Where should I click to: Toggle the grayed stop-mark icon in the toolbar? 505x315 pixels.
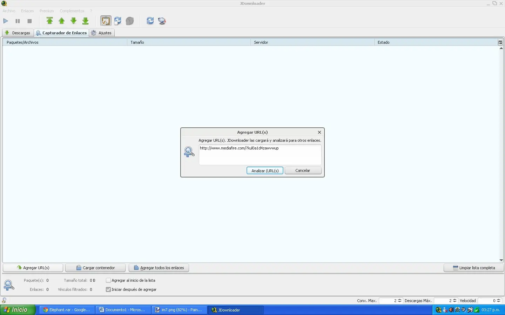[130, 21]
